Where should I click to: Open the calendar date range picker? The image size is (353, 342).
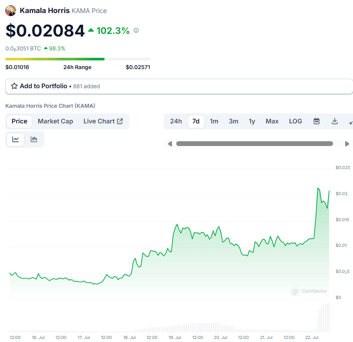(317, 121)
